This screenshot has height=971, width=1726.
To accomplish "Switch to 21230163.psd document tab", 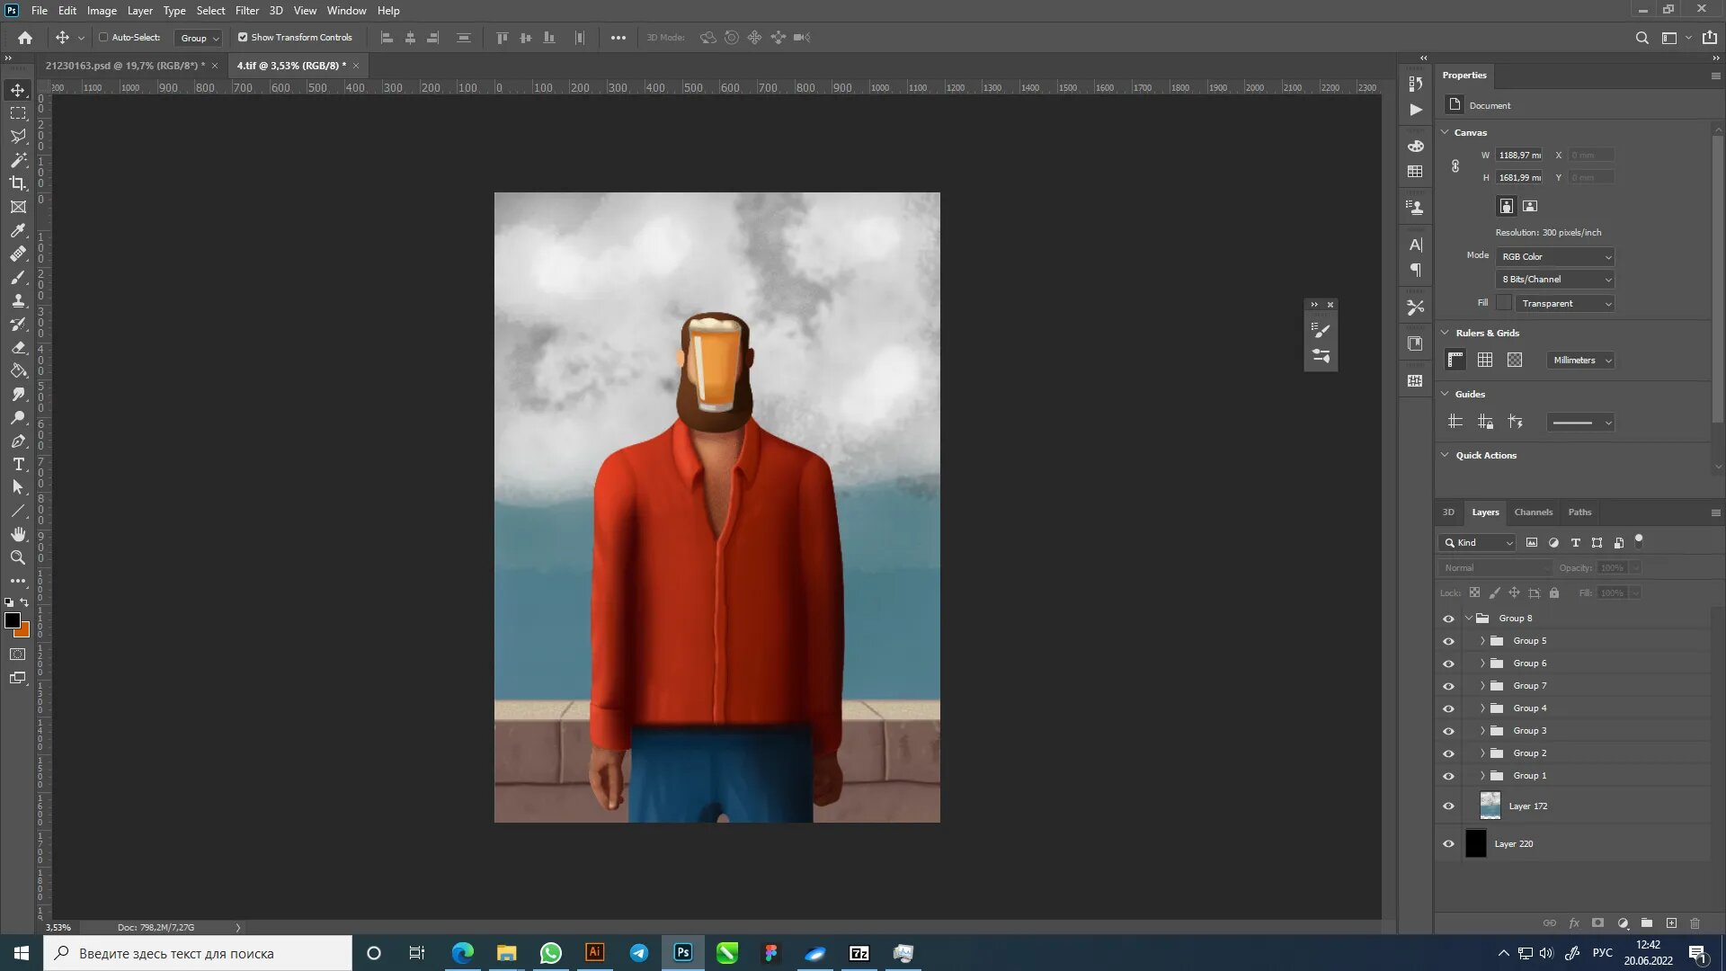I will click(126, 66).
